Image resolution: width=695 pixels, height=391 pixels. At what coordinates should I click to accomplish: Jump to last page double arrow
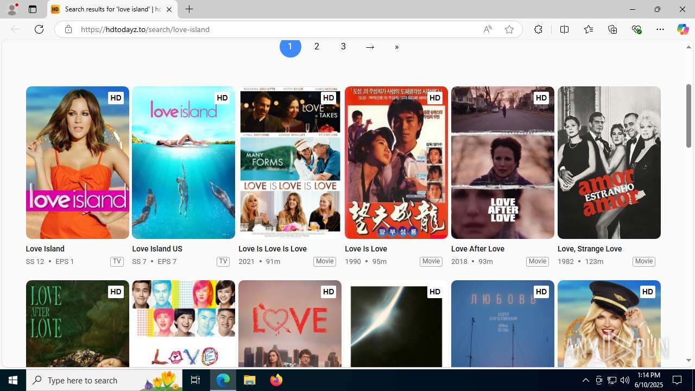[396, 47]
